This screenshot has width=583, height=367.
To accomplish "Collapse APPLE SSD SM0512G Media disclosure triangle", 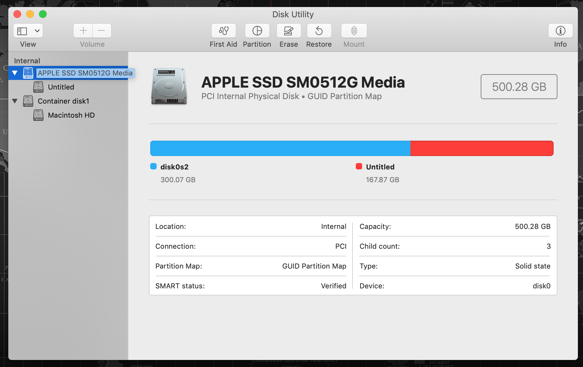I will 15,73.
